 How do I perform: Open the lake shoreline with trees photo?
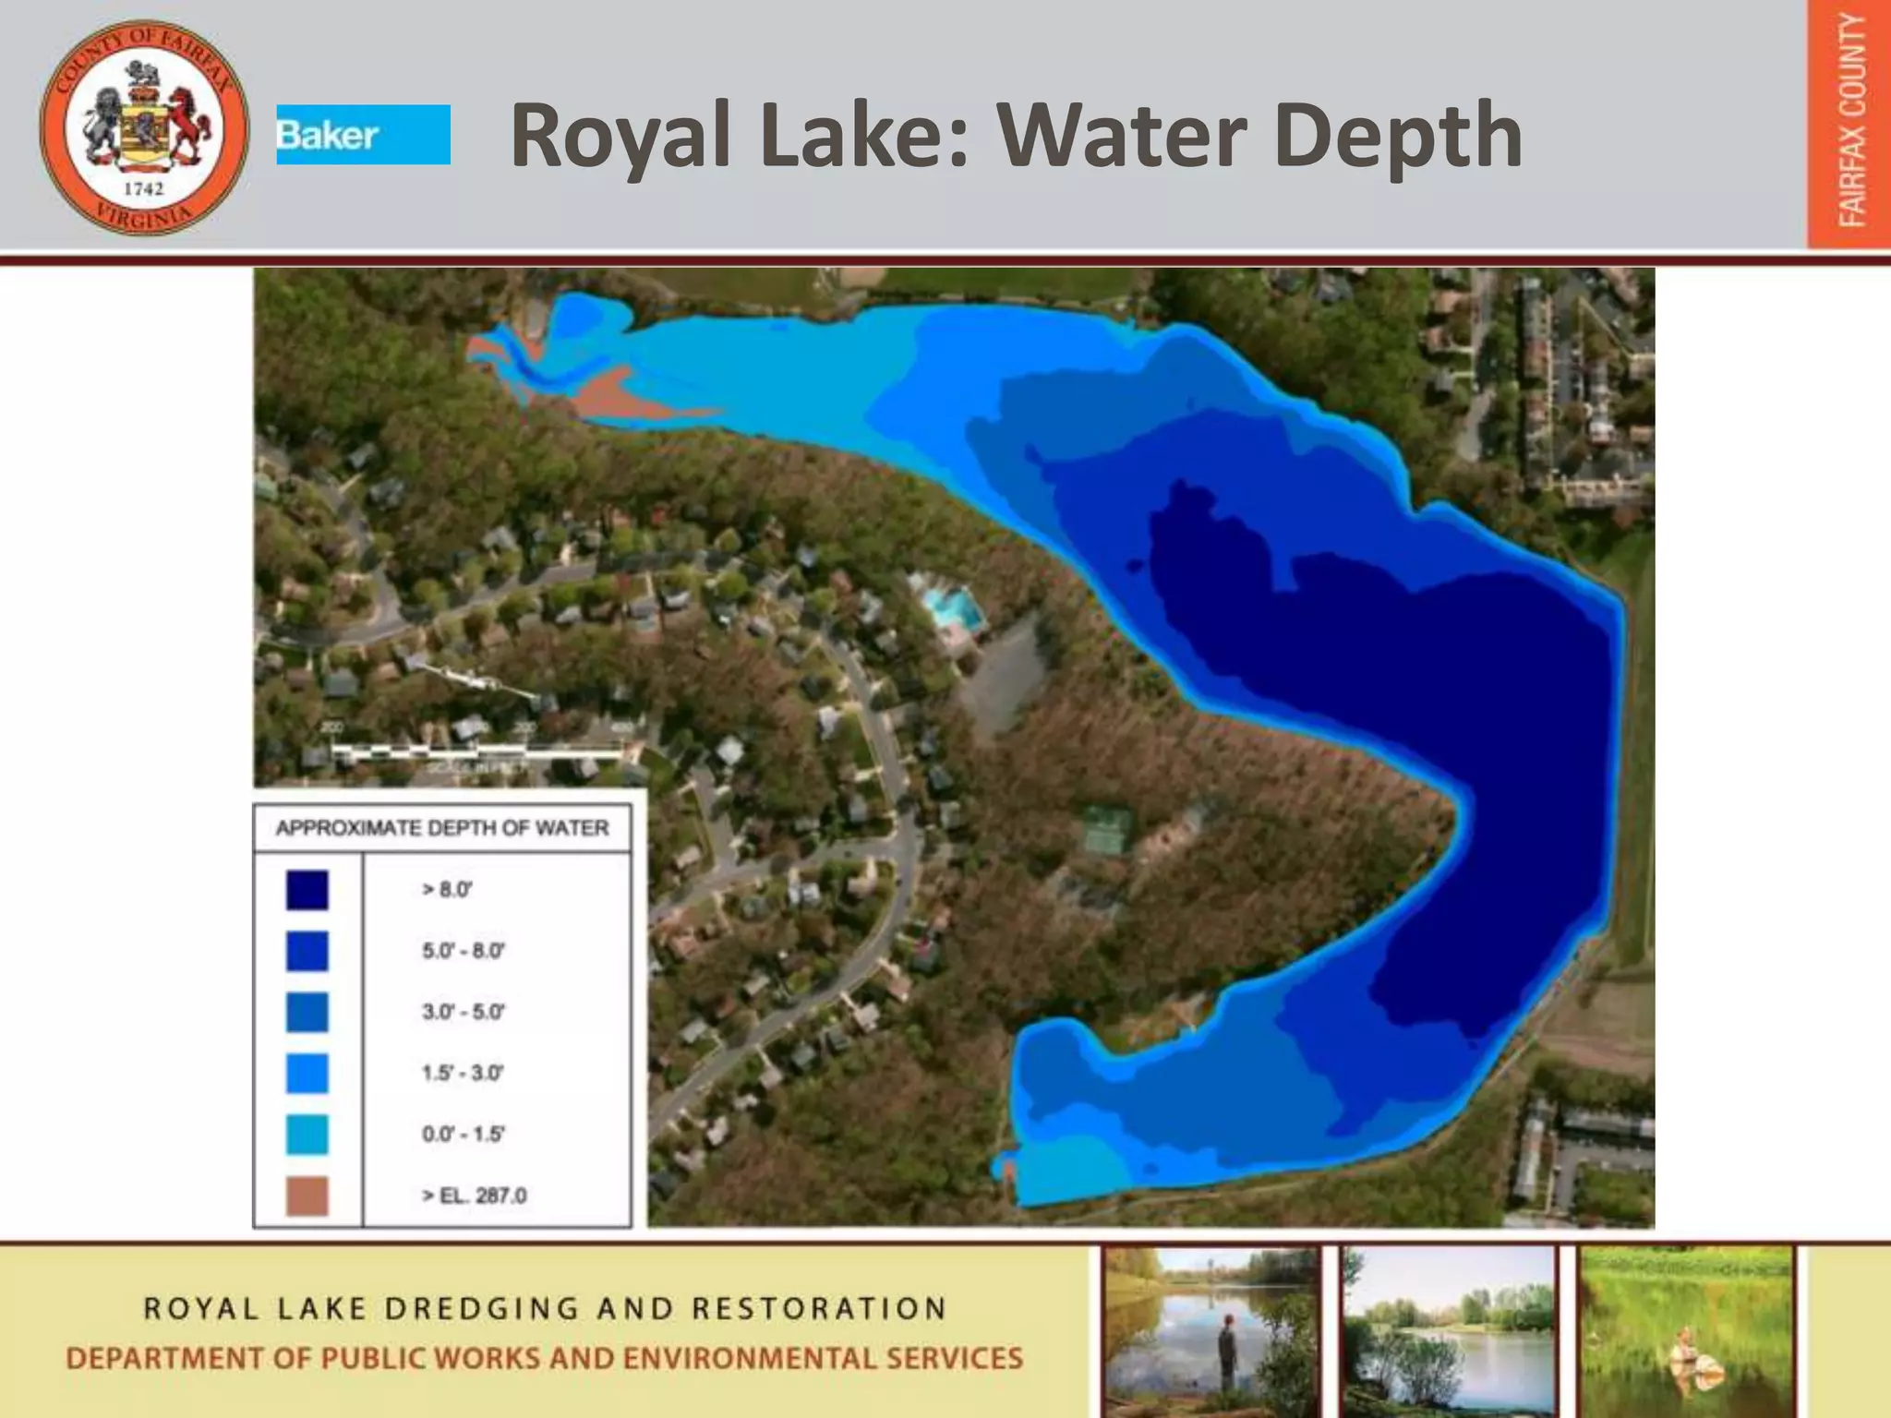1450,1333
